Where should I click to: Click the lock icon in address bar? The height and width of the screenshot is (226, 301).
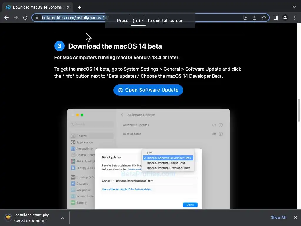tap(37, 18)
